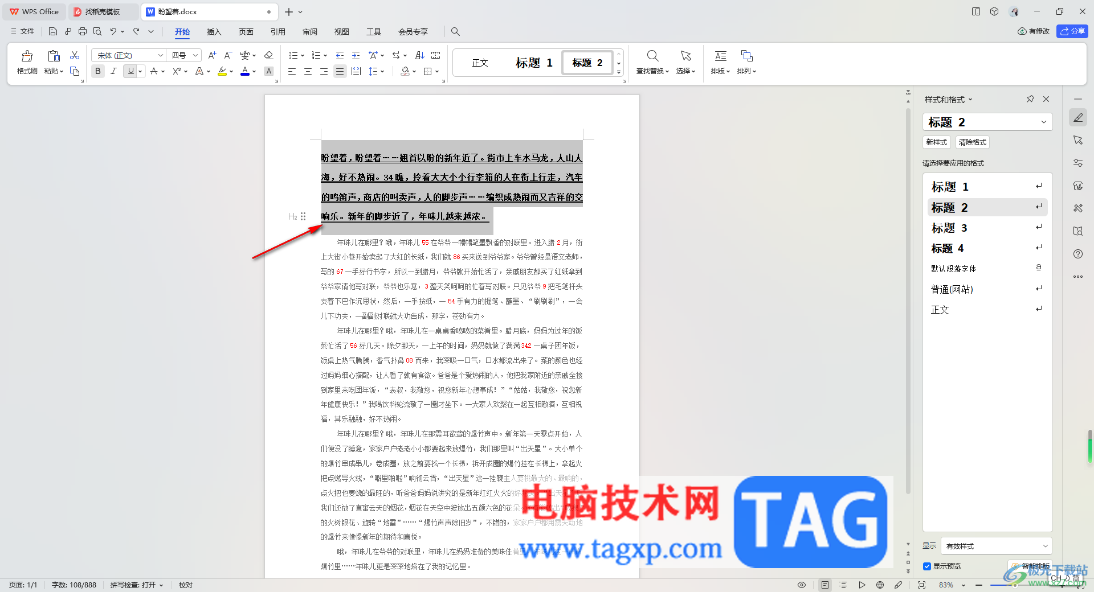
Task: Switch to the 页面 ribbon tab
Action: click(x=246, y=32)
